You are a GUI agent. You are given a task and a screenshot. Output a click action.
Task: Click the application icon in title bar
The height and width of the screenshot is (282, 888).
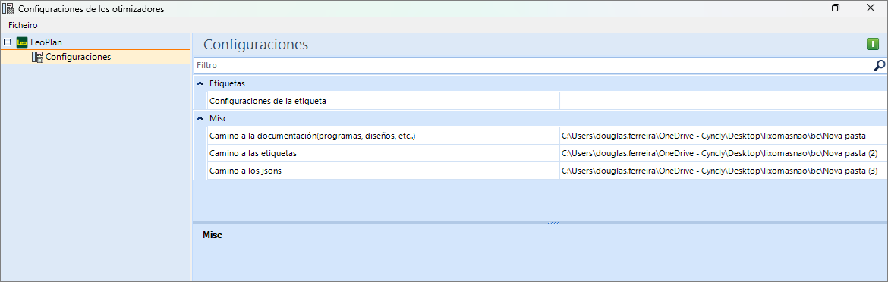tap(8, 8)
